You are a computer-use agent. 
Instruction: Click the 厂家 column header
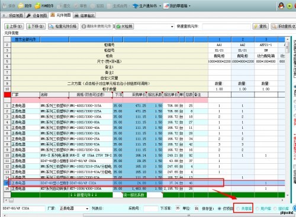tap(25, 95)
